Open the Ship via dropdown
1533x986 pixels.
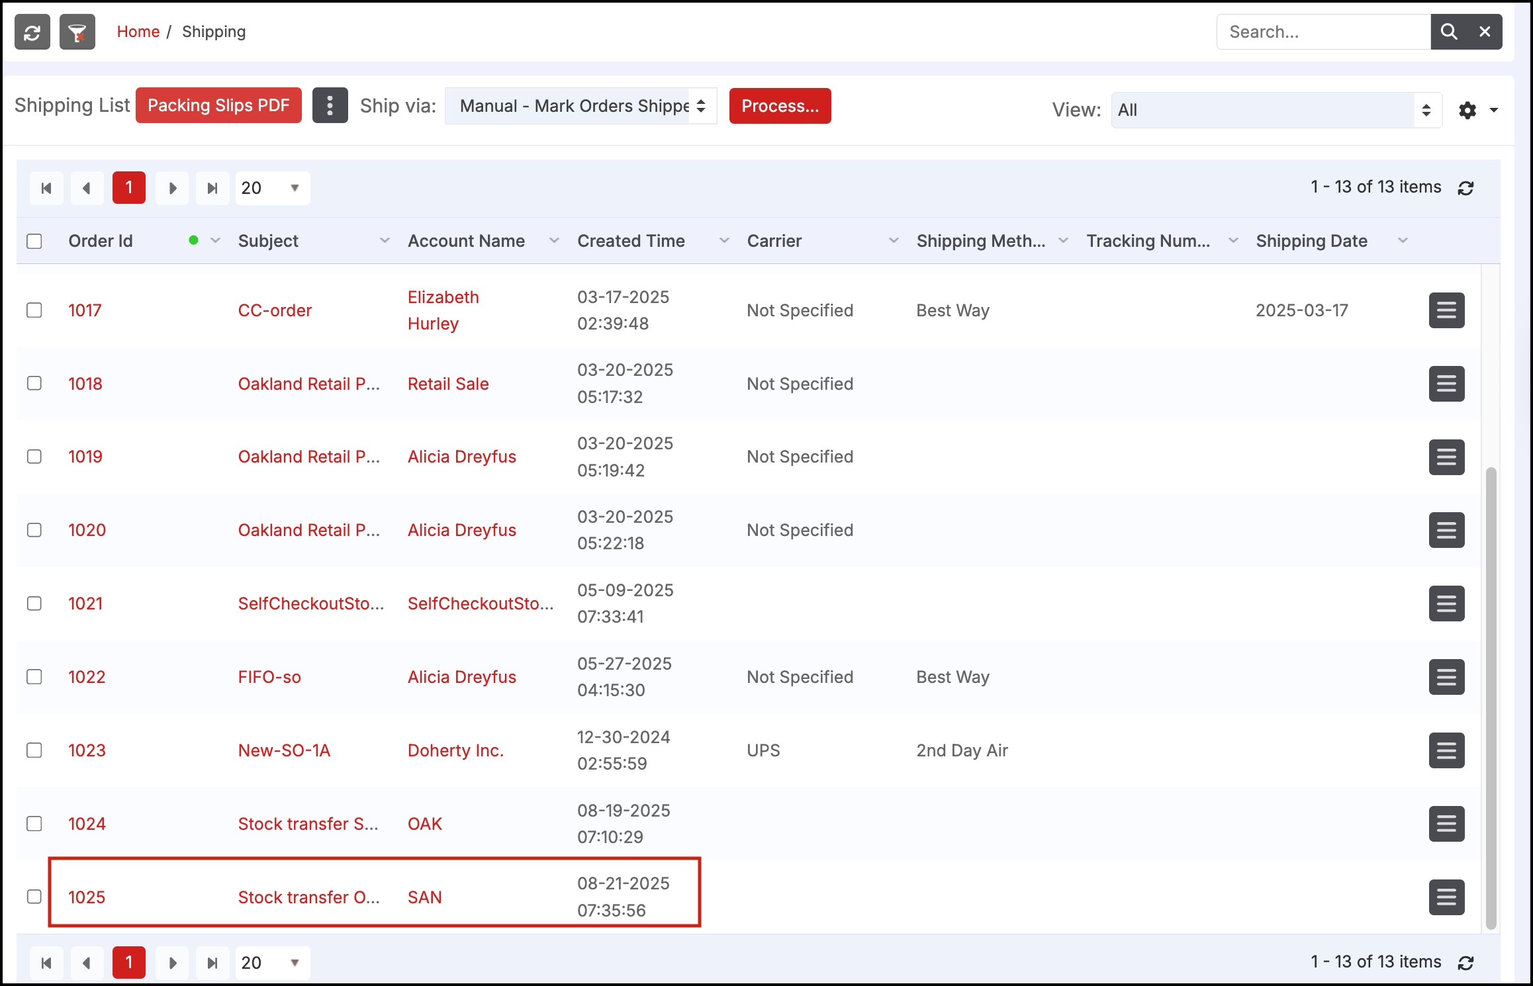581,106
